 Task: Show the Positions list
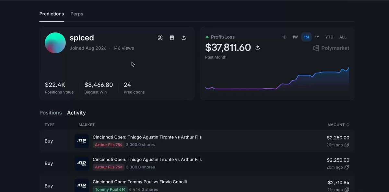click(51, 113)
